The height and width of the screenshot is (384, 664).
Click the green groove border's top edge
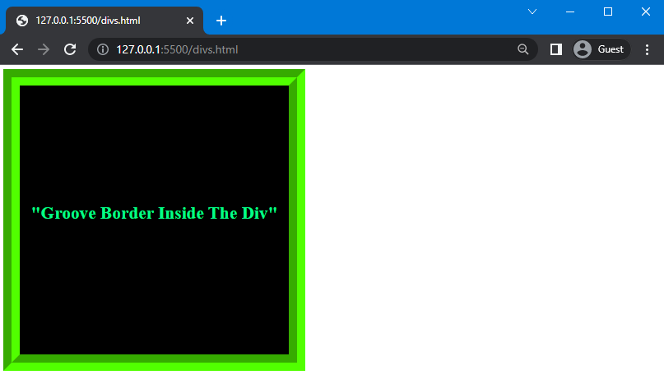tap(154, 77)
